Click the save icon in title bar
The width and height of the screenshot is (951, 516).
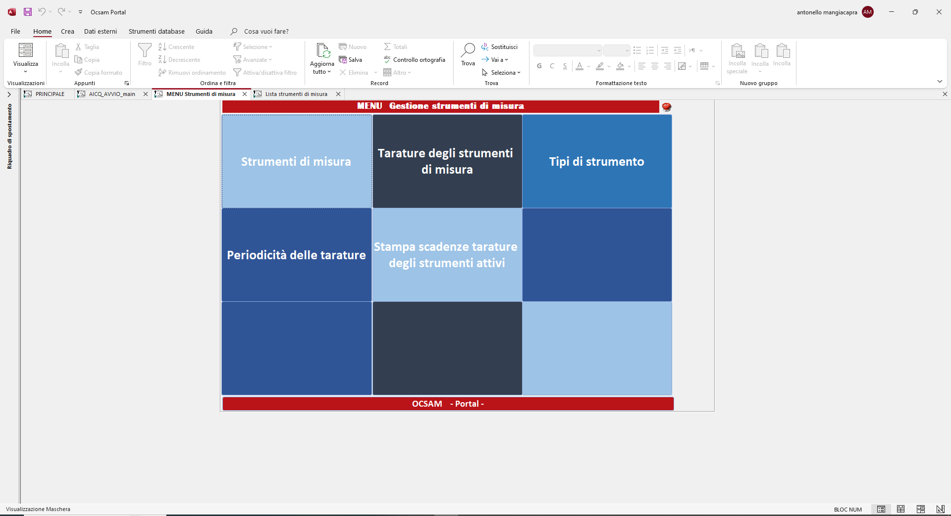tap(28, 12)
